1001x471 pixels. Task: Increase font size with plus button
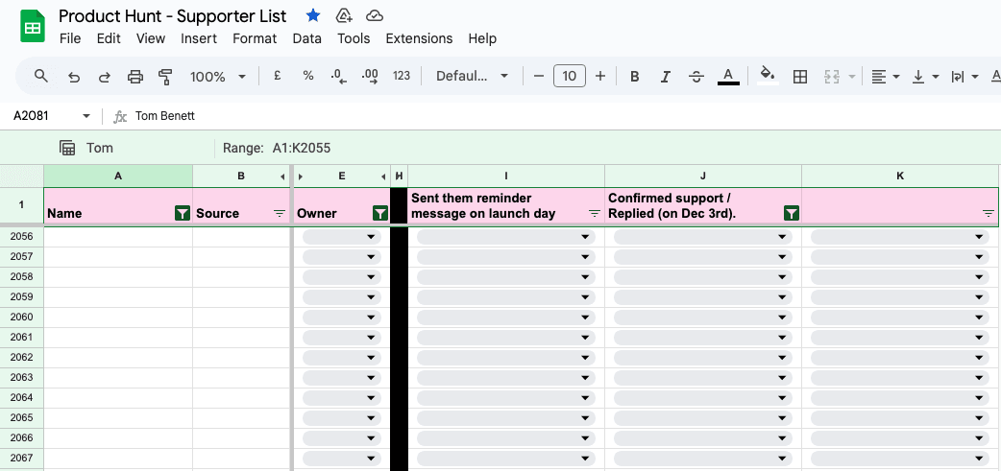600,77
